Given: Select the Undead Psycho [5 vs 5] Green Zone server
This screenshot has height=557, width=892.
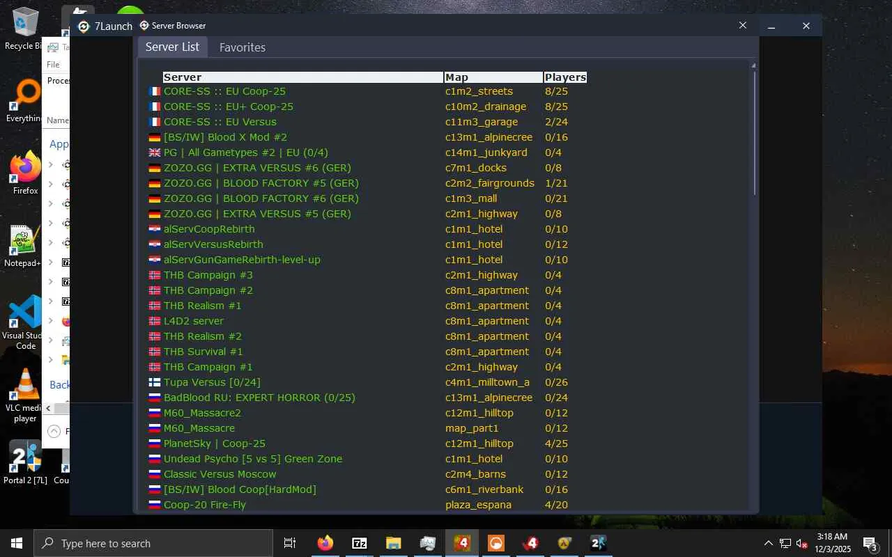Looking at the screenshot, I should point(253,459).
